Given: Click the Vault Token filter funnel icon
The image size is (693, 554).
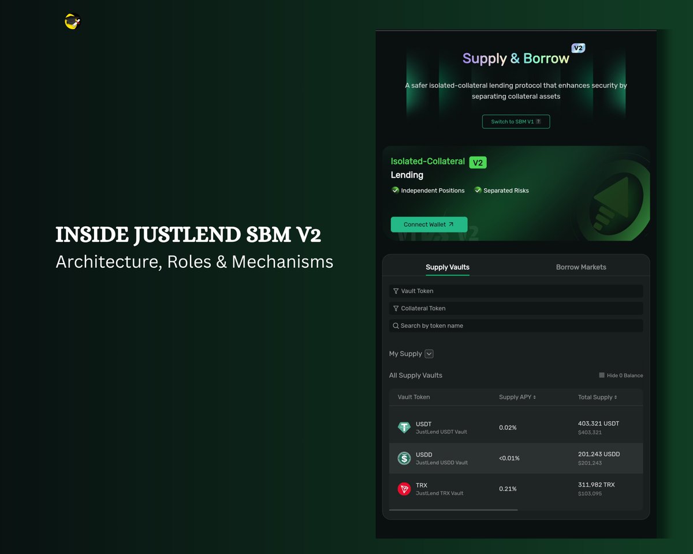Looking at the screenshot, I should tap(396, 291).
